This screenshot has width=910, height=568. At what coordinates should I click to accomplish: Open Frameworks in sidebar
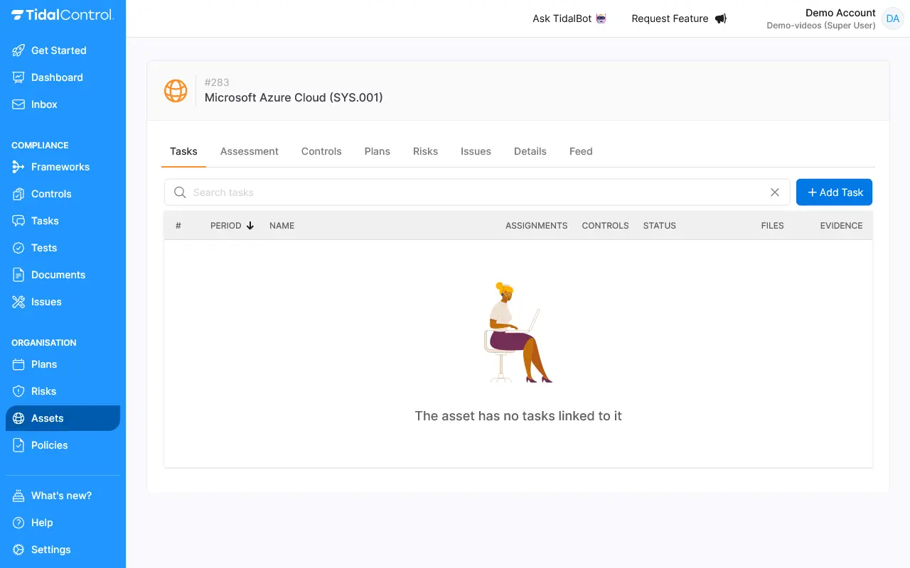pos(60,167)
